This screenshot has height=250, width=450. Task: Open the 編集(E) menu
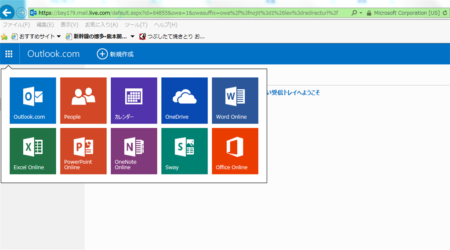tap(45, 25)
